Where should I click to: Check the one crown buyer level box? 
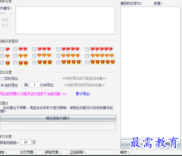point(2,63)
